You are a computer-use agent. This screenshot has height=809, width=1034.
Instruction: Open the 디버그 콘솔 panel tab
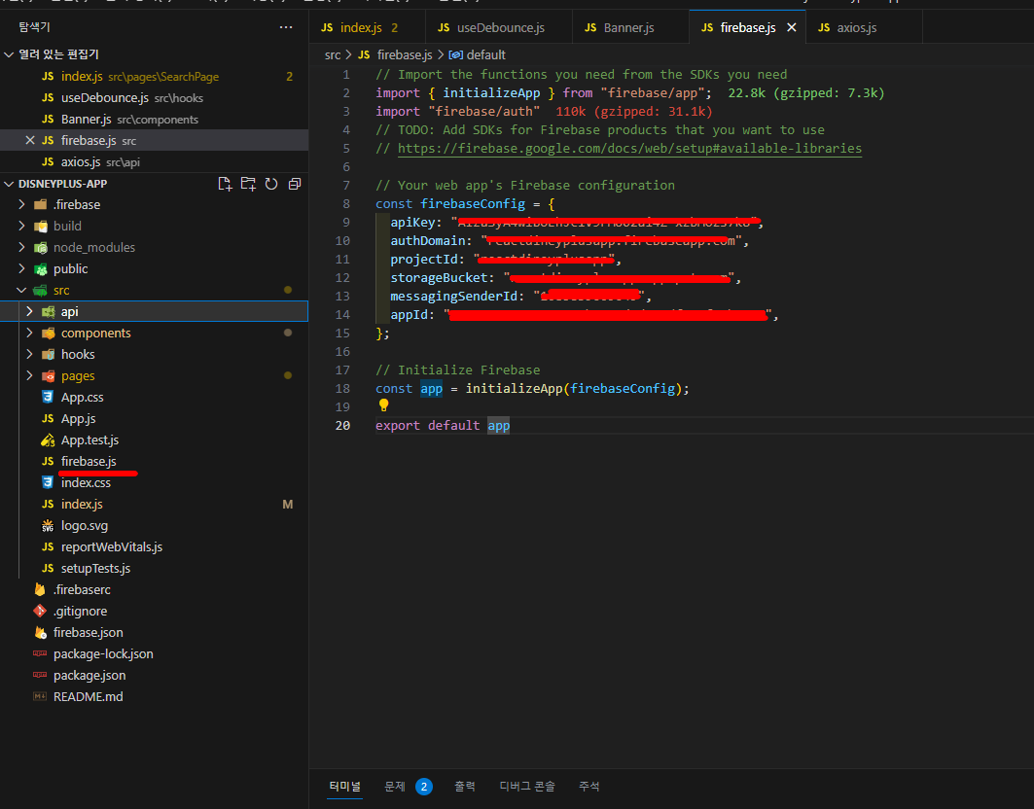(x=527, y=786)
